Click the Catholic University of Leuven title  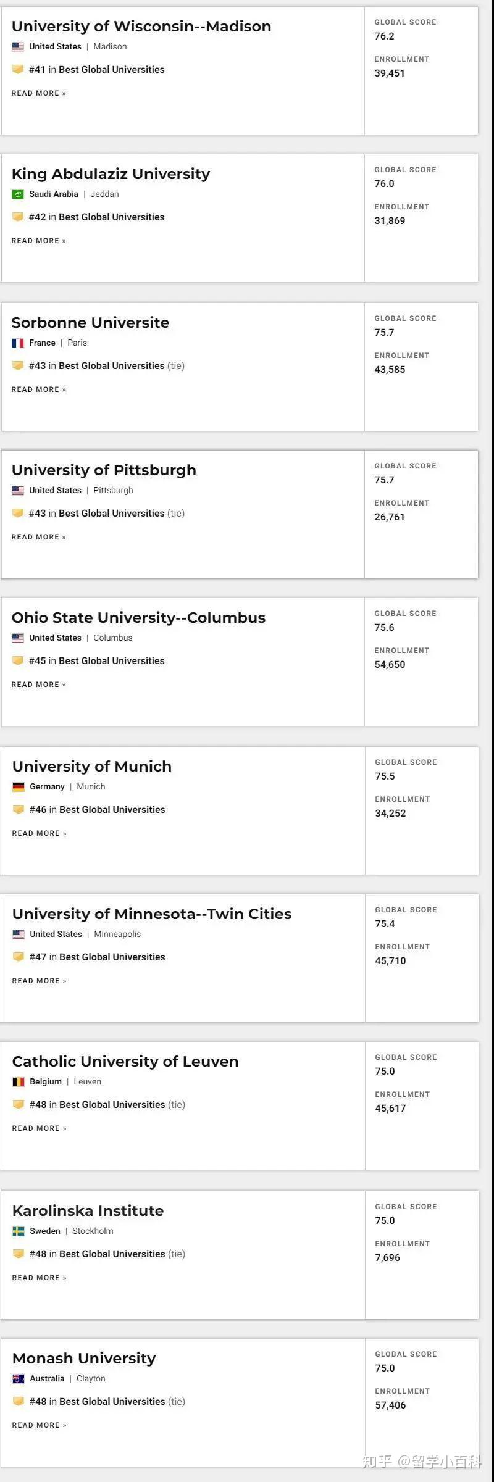(125, 1062)
